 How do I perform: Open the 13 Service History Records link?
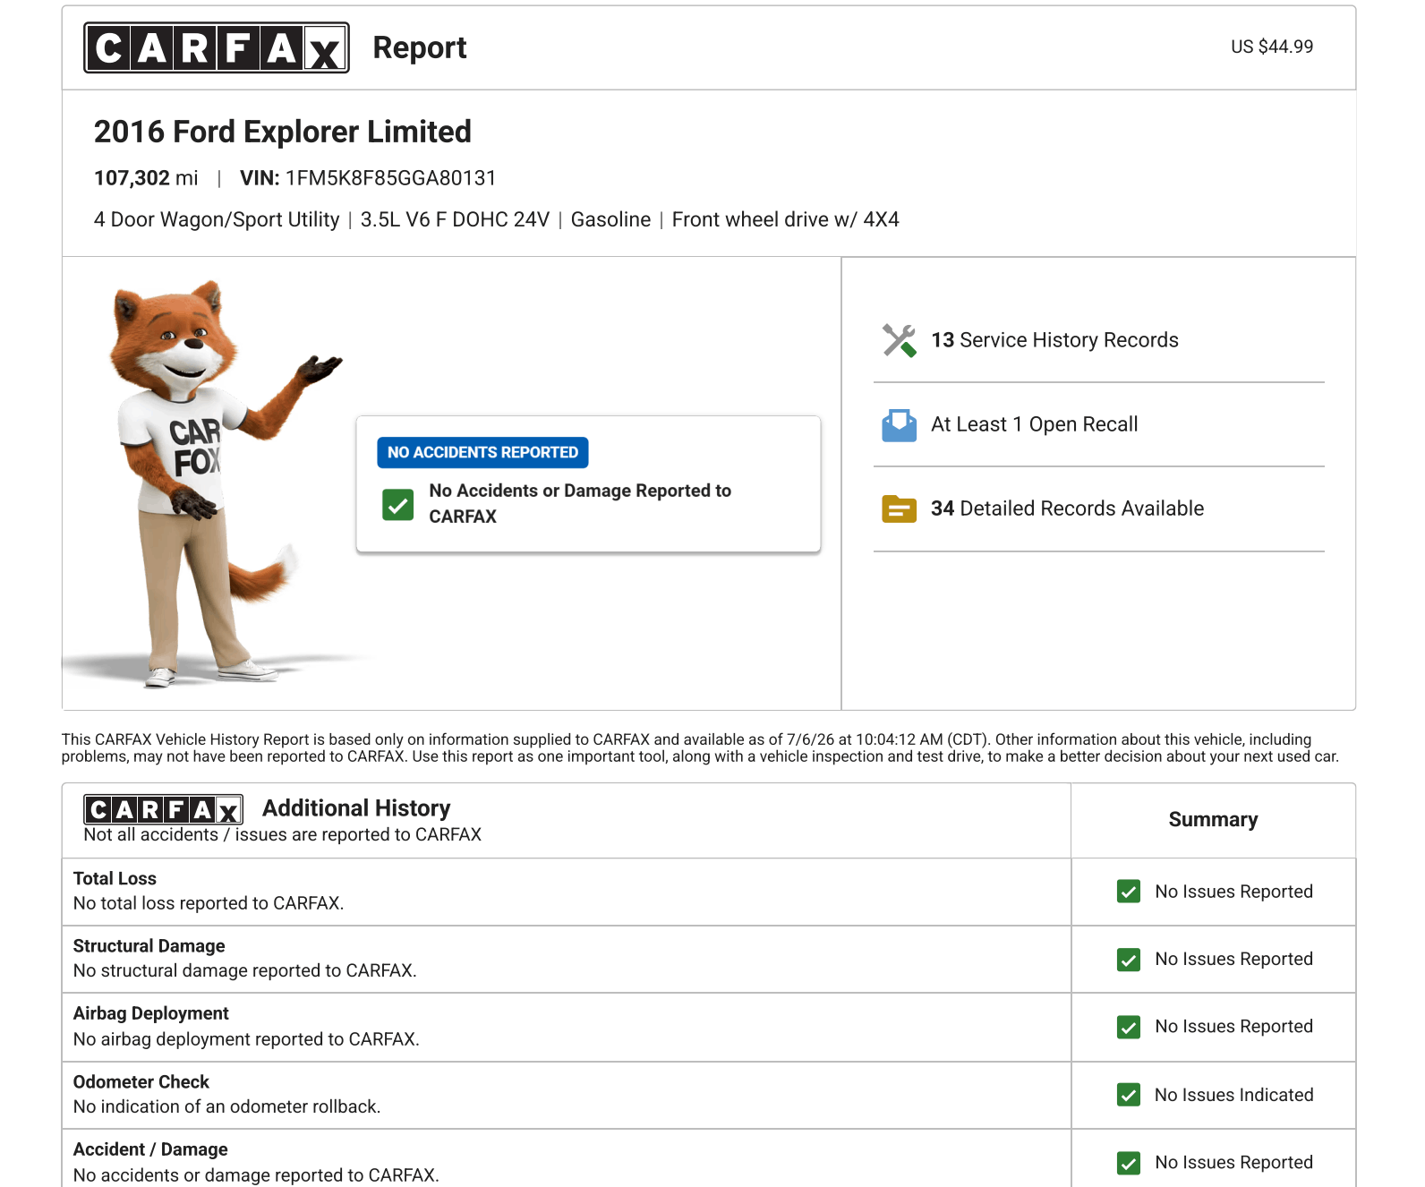point(1054,340)
